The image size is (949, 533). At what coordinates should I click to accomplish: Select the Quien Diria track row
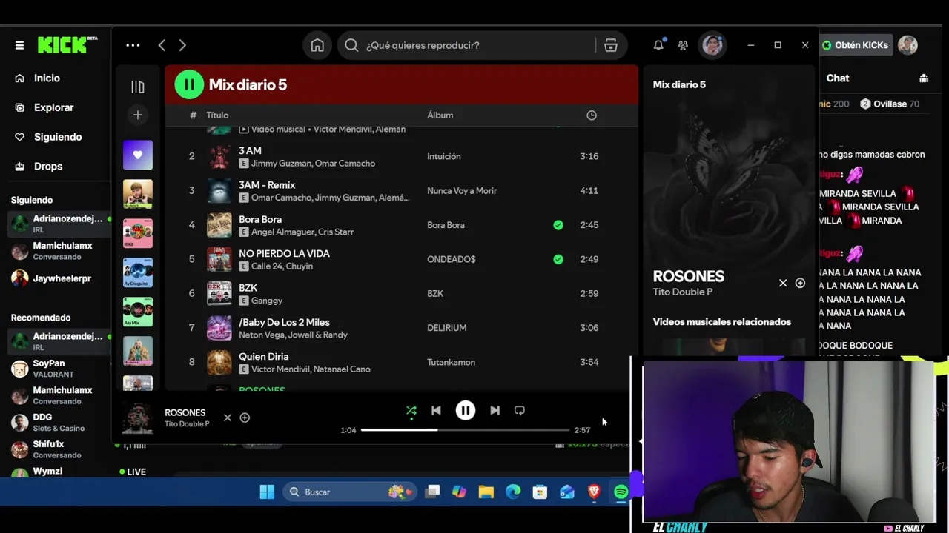click(400, 362)
